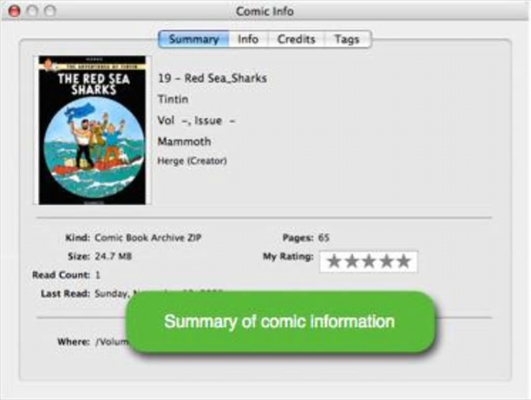Viewport: 531px width, 400px height.
Task: Click the Vol and Issue line
Action: [196, 121]
